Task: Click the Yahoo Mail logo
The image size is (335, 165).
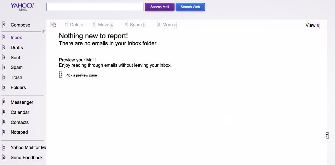Action: pos(22,7)
